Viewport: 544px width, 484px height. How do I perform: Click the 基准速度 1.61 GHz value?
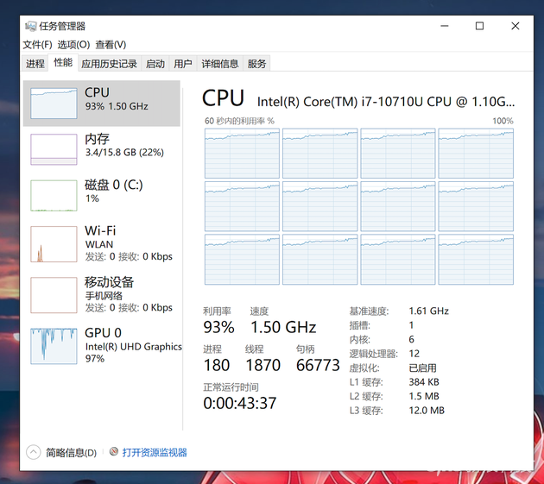429,311
